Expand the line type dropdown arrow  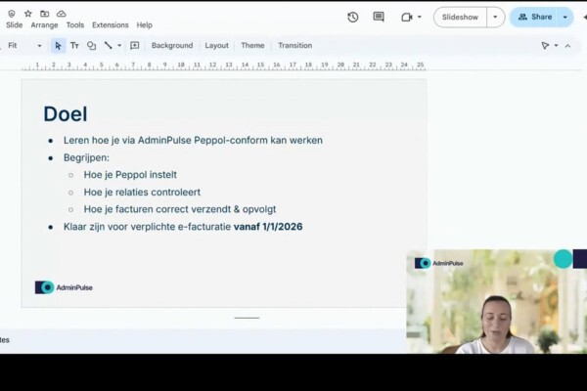point(119,46)
